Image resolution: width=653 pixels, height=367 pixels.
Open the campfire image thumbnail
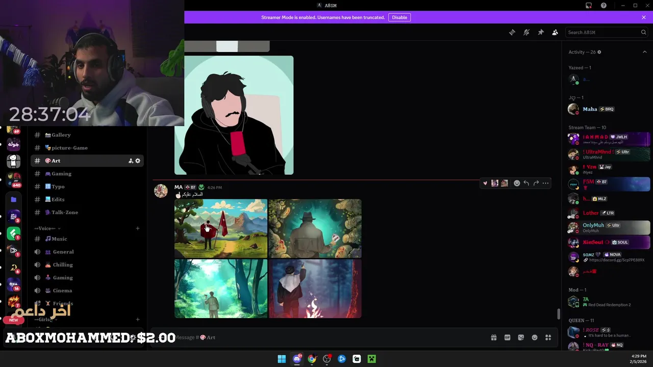point(315,289)
